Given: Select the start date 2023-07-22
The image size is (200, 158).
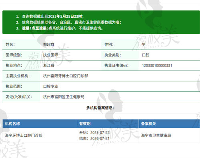Looking at the screenshot, I should (100, 133).
